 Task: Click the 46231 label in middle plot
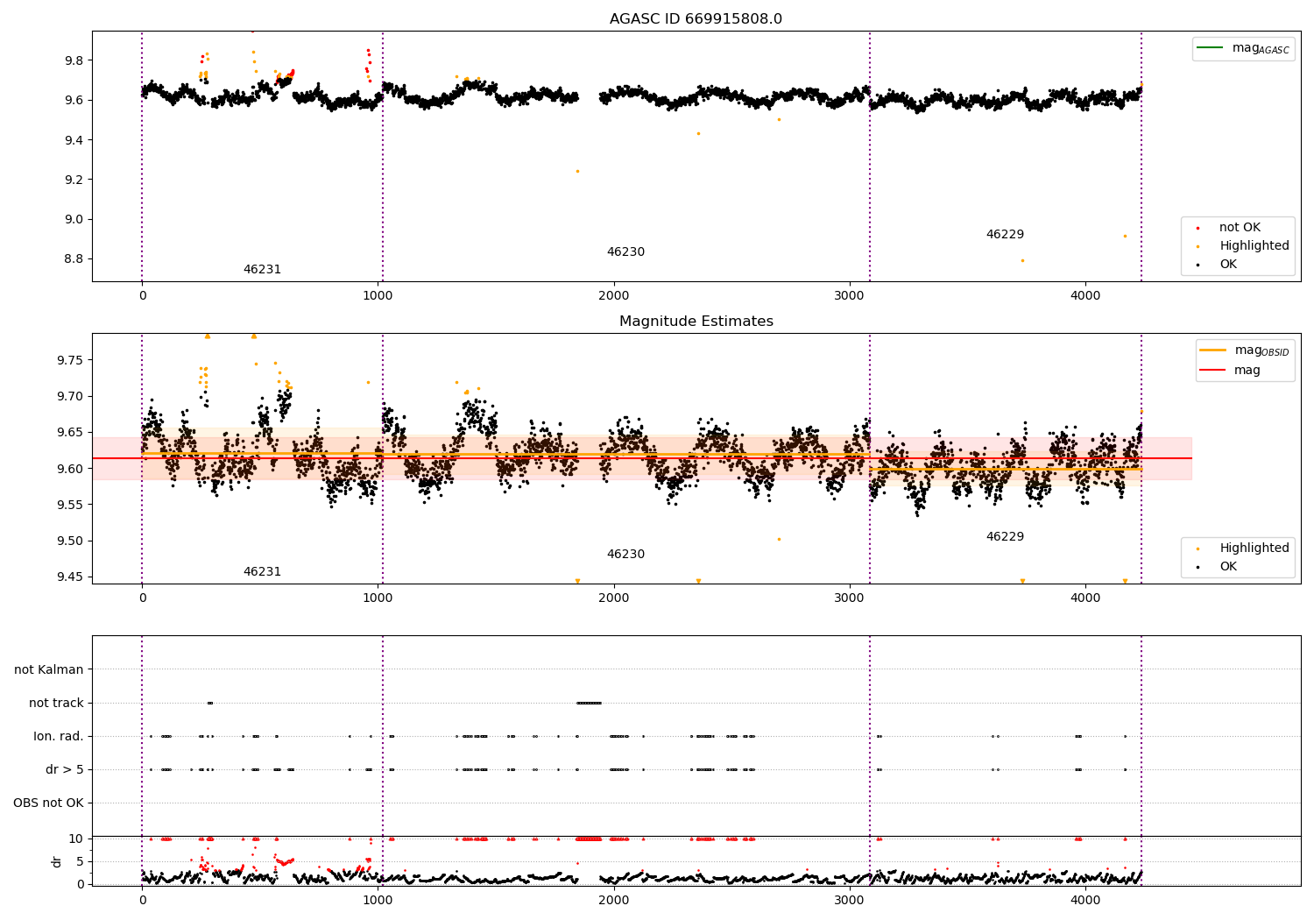[x=262, y=572]
